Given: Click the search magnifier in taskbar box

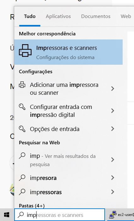Looking at the screenshot, I should coord(21,215).
